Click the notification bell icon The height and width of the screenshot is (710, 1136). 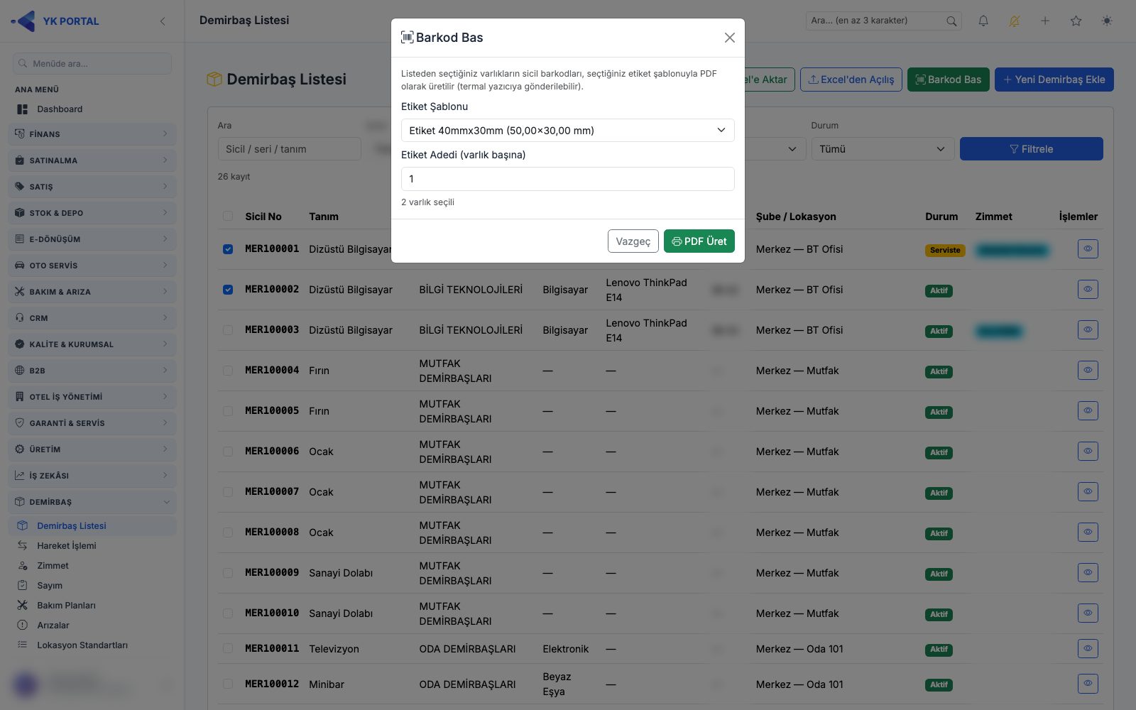(x=983, y=21)
